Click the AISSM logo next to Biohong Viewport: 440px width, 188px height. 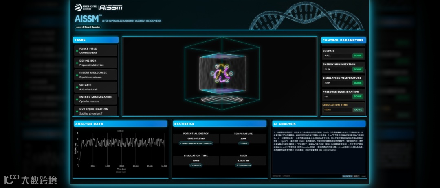click(111, 8)
